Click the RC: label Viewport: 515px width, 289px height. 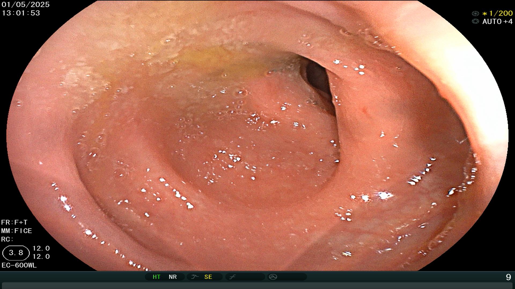7,239
